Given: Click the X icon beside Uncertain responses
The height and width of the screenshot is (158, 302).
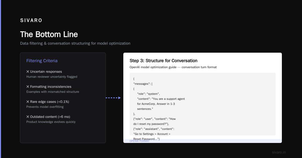Looking at the screenshot, I should (x=28, y=72).
